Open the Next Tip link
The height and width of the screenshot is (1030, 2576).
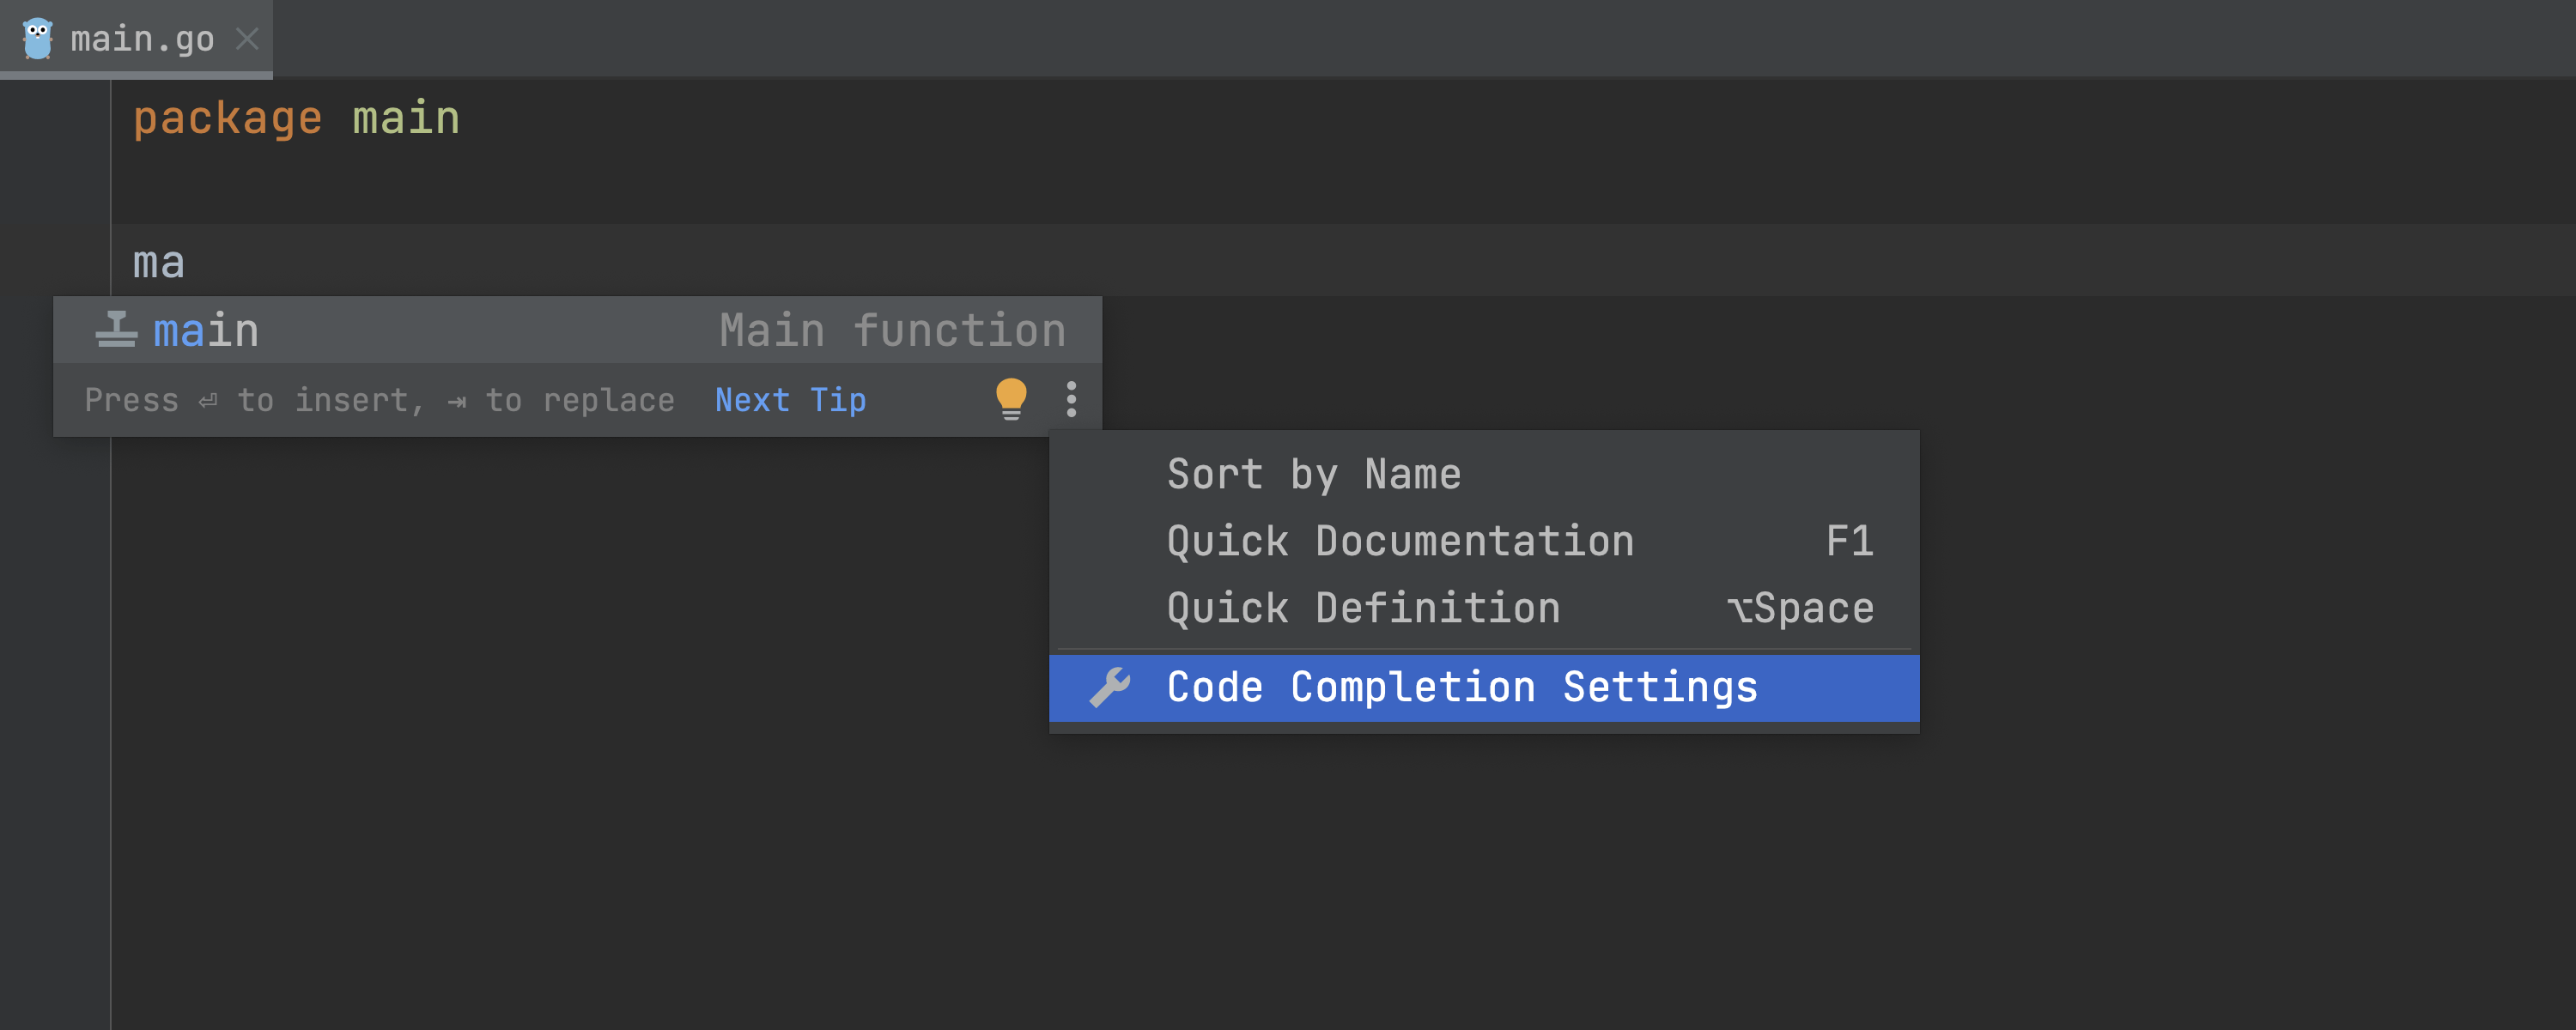click(790, 400)
